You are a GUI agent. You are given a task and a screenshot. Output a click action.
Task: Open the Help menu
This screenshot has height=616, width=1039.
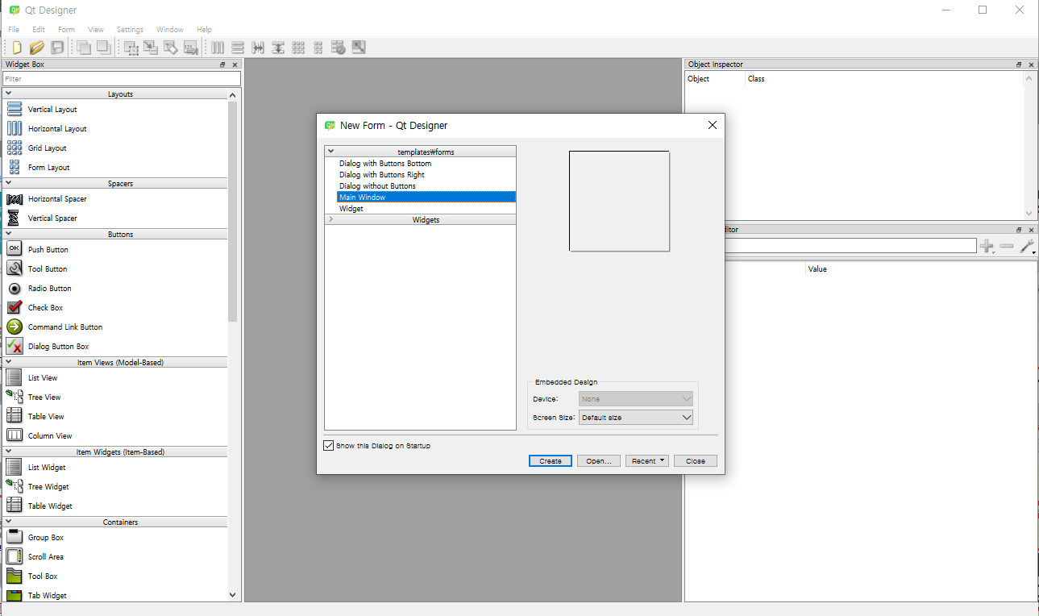(204, 30)
